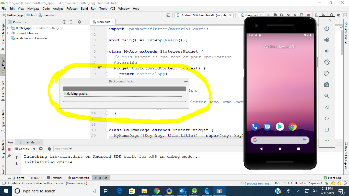Image resolution: width=349 pixels, height=196 pixels.
Task: Open the Android SDK device selector dropdown
Action: point(204,15)
